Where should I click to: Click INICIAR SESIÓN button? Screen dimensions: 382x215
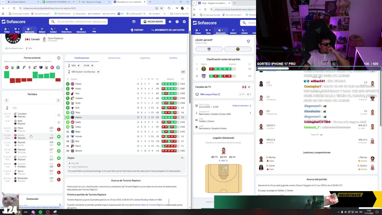click(153, 21)
